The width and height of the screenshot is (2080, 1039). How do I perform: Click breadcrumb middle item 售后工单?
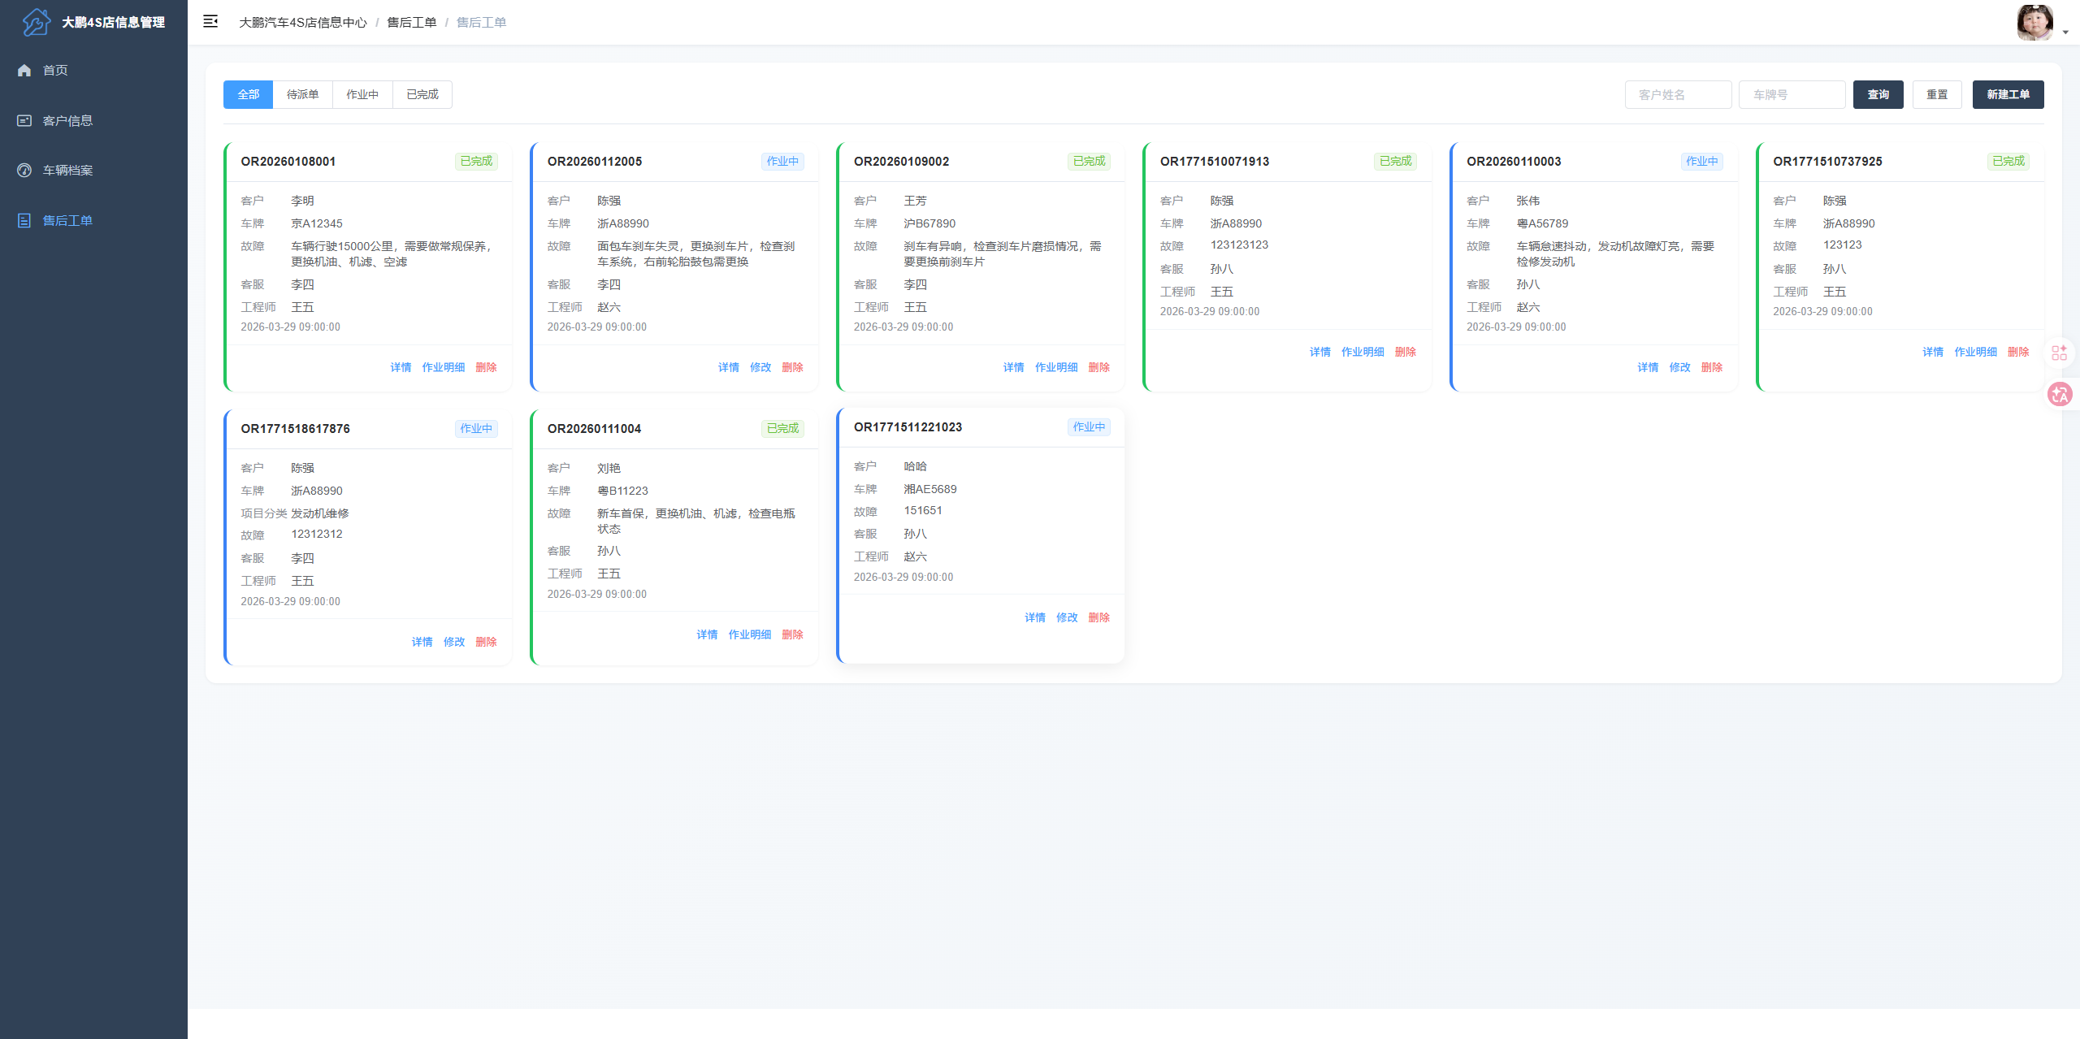[412, 23]
